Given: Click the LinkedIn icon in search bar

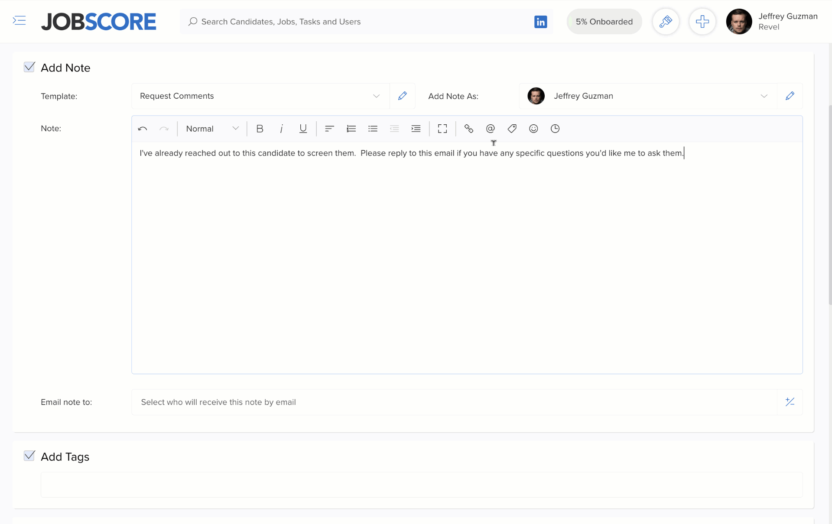Looking at the screenshot, I should (x=540, y=22).
